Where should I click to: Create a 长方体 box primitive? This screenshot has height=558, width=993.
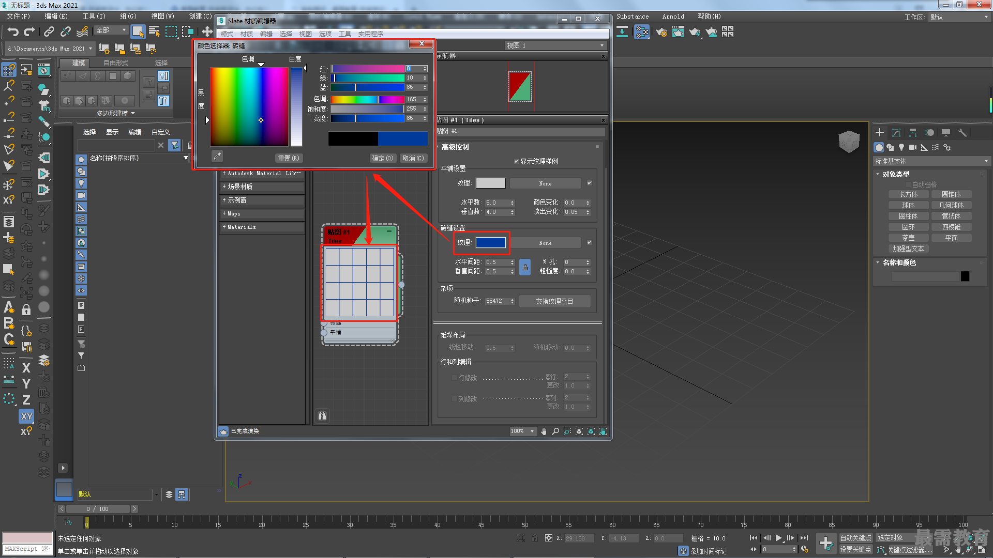pos(908,195)
